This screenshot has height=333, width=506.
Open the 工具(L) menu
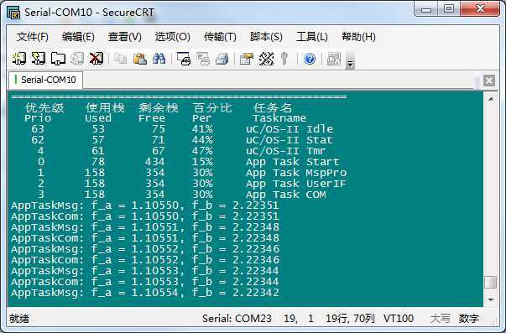(312, 37)
